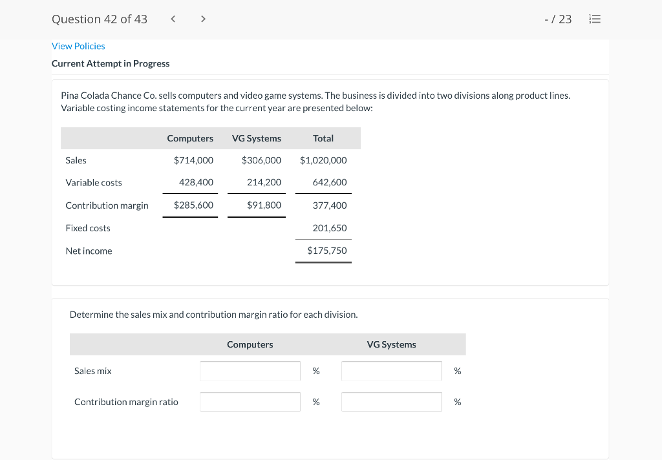662x460 pixels.
Task: Go to the next question arrow
Action: pos(203,19)
